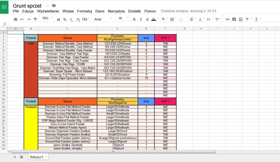Open the Wyświetlanie menu
The width and height of the screenshot is (280, 162).
(x=48, y=11)
